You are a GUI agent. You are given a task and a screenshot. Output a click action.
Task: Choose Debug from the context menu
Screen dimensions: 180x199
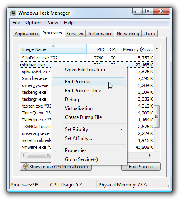(89, 99)
